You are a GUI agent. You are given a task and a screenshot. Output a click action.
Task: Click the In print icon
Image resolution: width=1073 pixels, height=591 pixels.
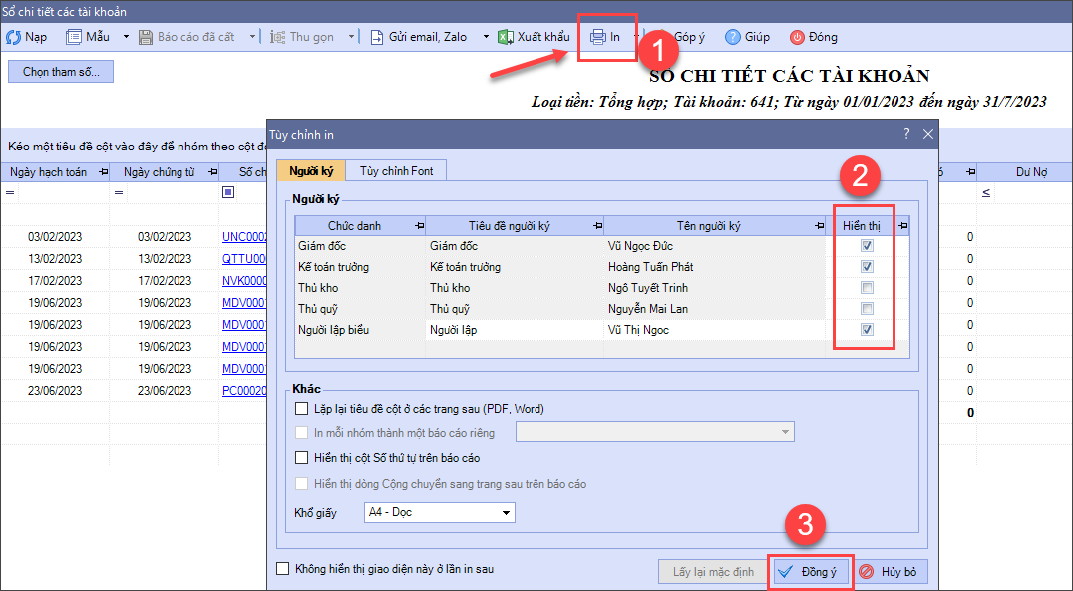coord(598,37)
